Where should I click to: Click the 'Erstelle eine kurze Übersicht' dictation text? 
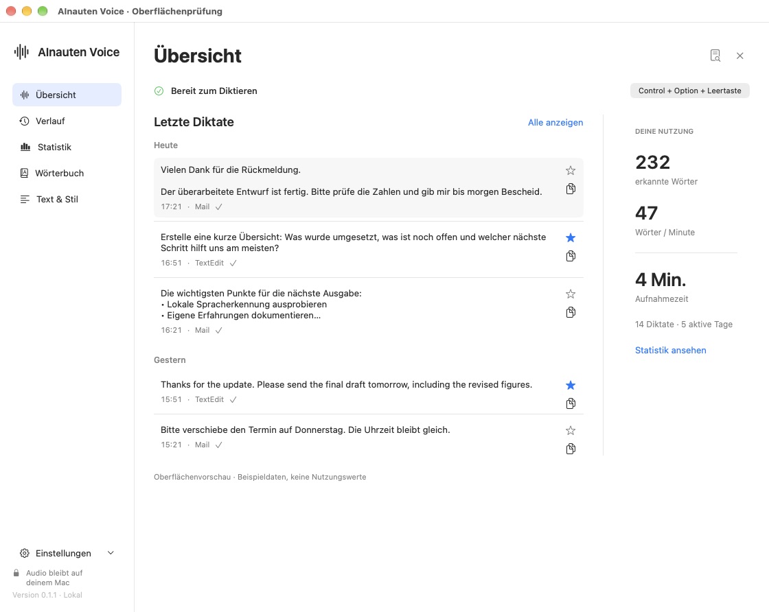353,243
